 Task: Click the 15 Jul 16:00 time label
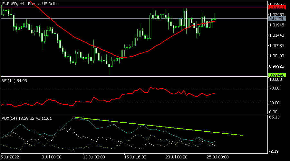coord(135,157)
